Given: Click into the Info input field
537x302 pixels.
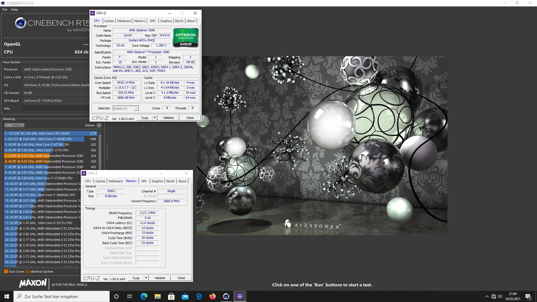Looking at the screenshot, I should point(56,108).
